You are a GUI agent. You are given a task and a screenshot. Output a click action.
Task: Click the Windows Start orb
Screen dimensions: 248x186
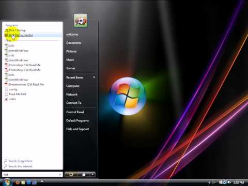pos(7,182)
